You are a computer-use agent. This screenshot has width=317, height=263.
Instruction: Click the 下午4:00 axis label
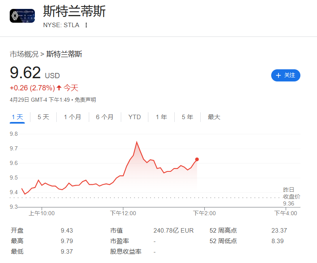286,213
